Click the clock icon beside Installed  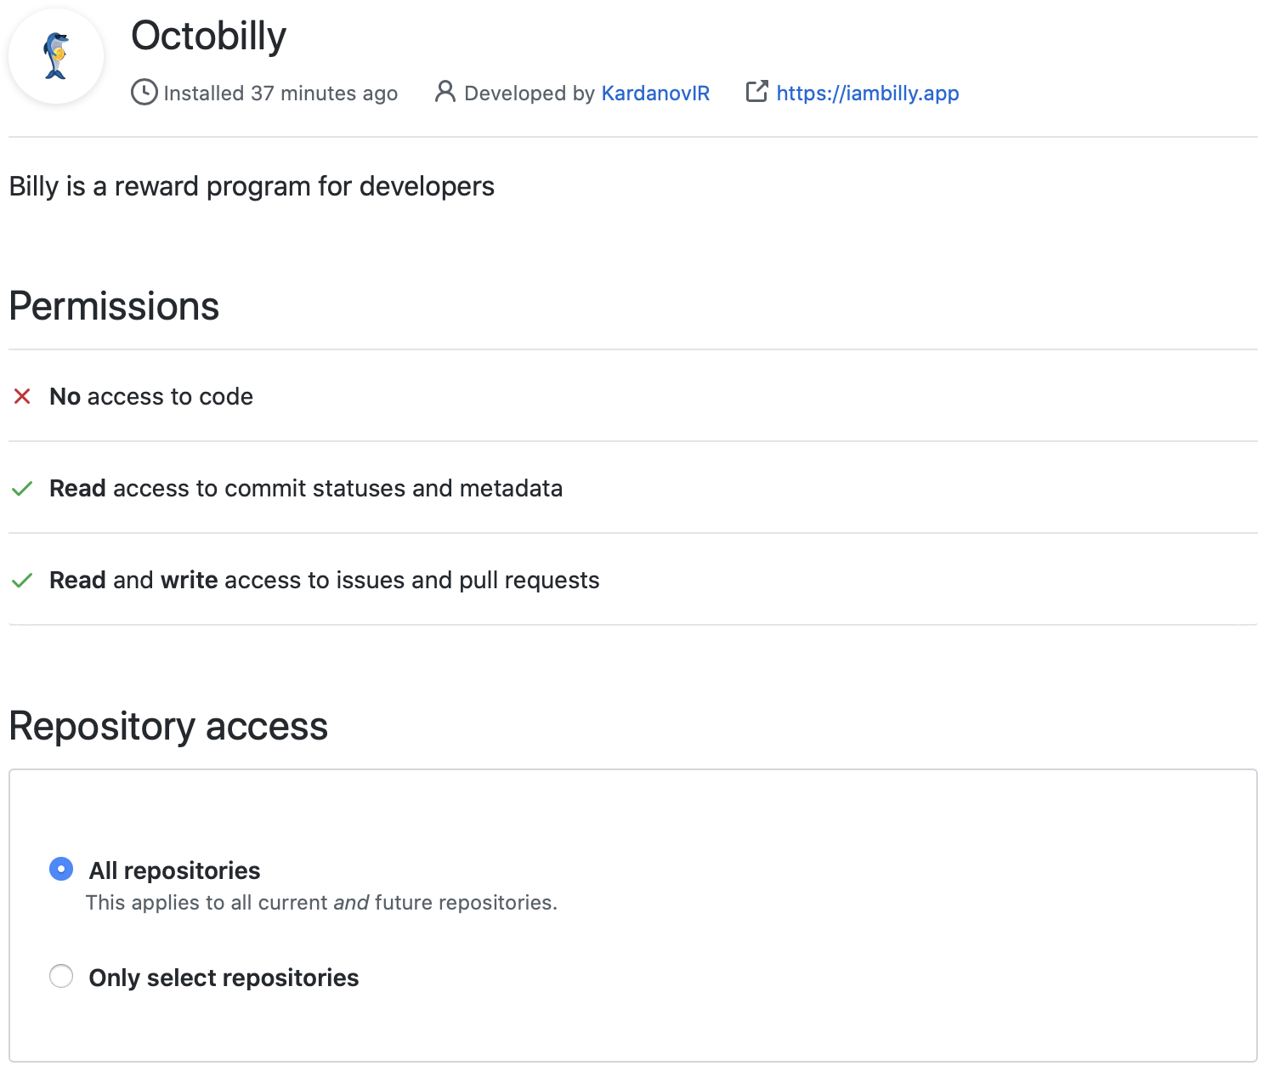click(x=144, y=93)
